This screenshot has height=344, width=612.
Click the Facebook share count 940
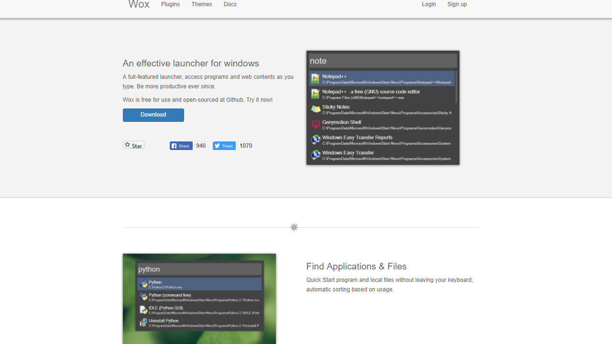point(201,146)
